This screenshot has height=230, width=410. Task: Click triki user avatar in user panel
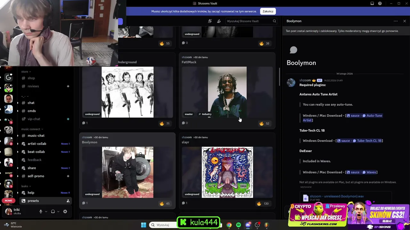coord(8,211)
